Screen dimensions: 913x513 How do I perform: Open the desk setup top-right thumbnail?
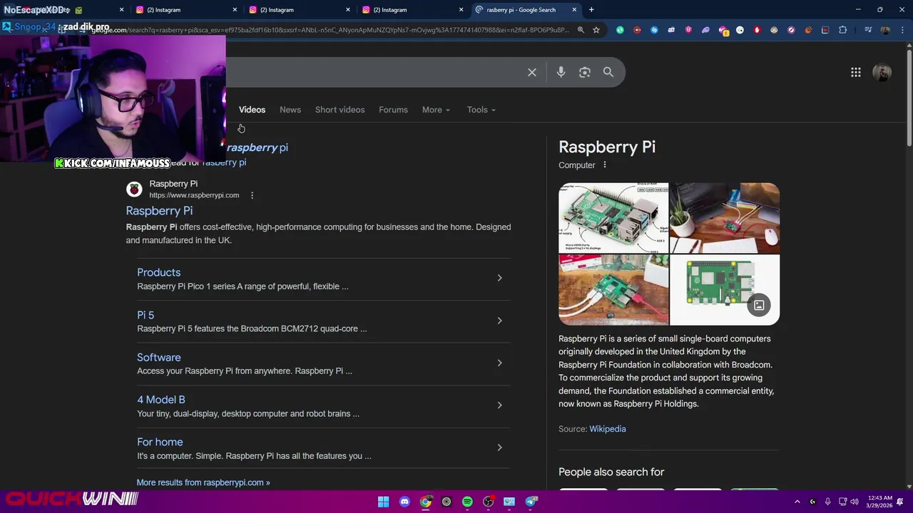click(x=725, y=218)
